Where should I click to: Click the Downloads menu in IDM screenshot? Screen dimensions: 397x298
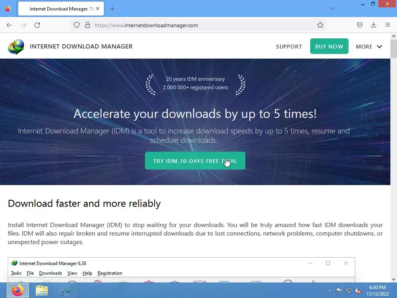[51, 273]
